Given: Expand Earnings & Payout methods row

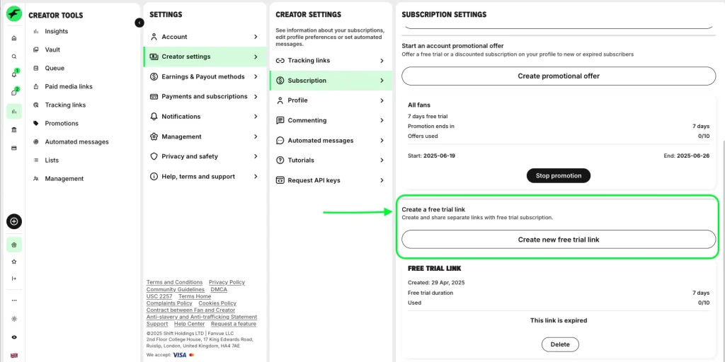Looking at the screenshot, I should [x=205, y=76].
